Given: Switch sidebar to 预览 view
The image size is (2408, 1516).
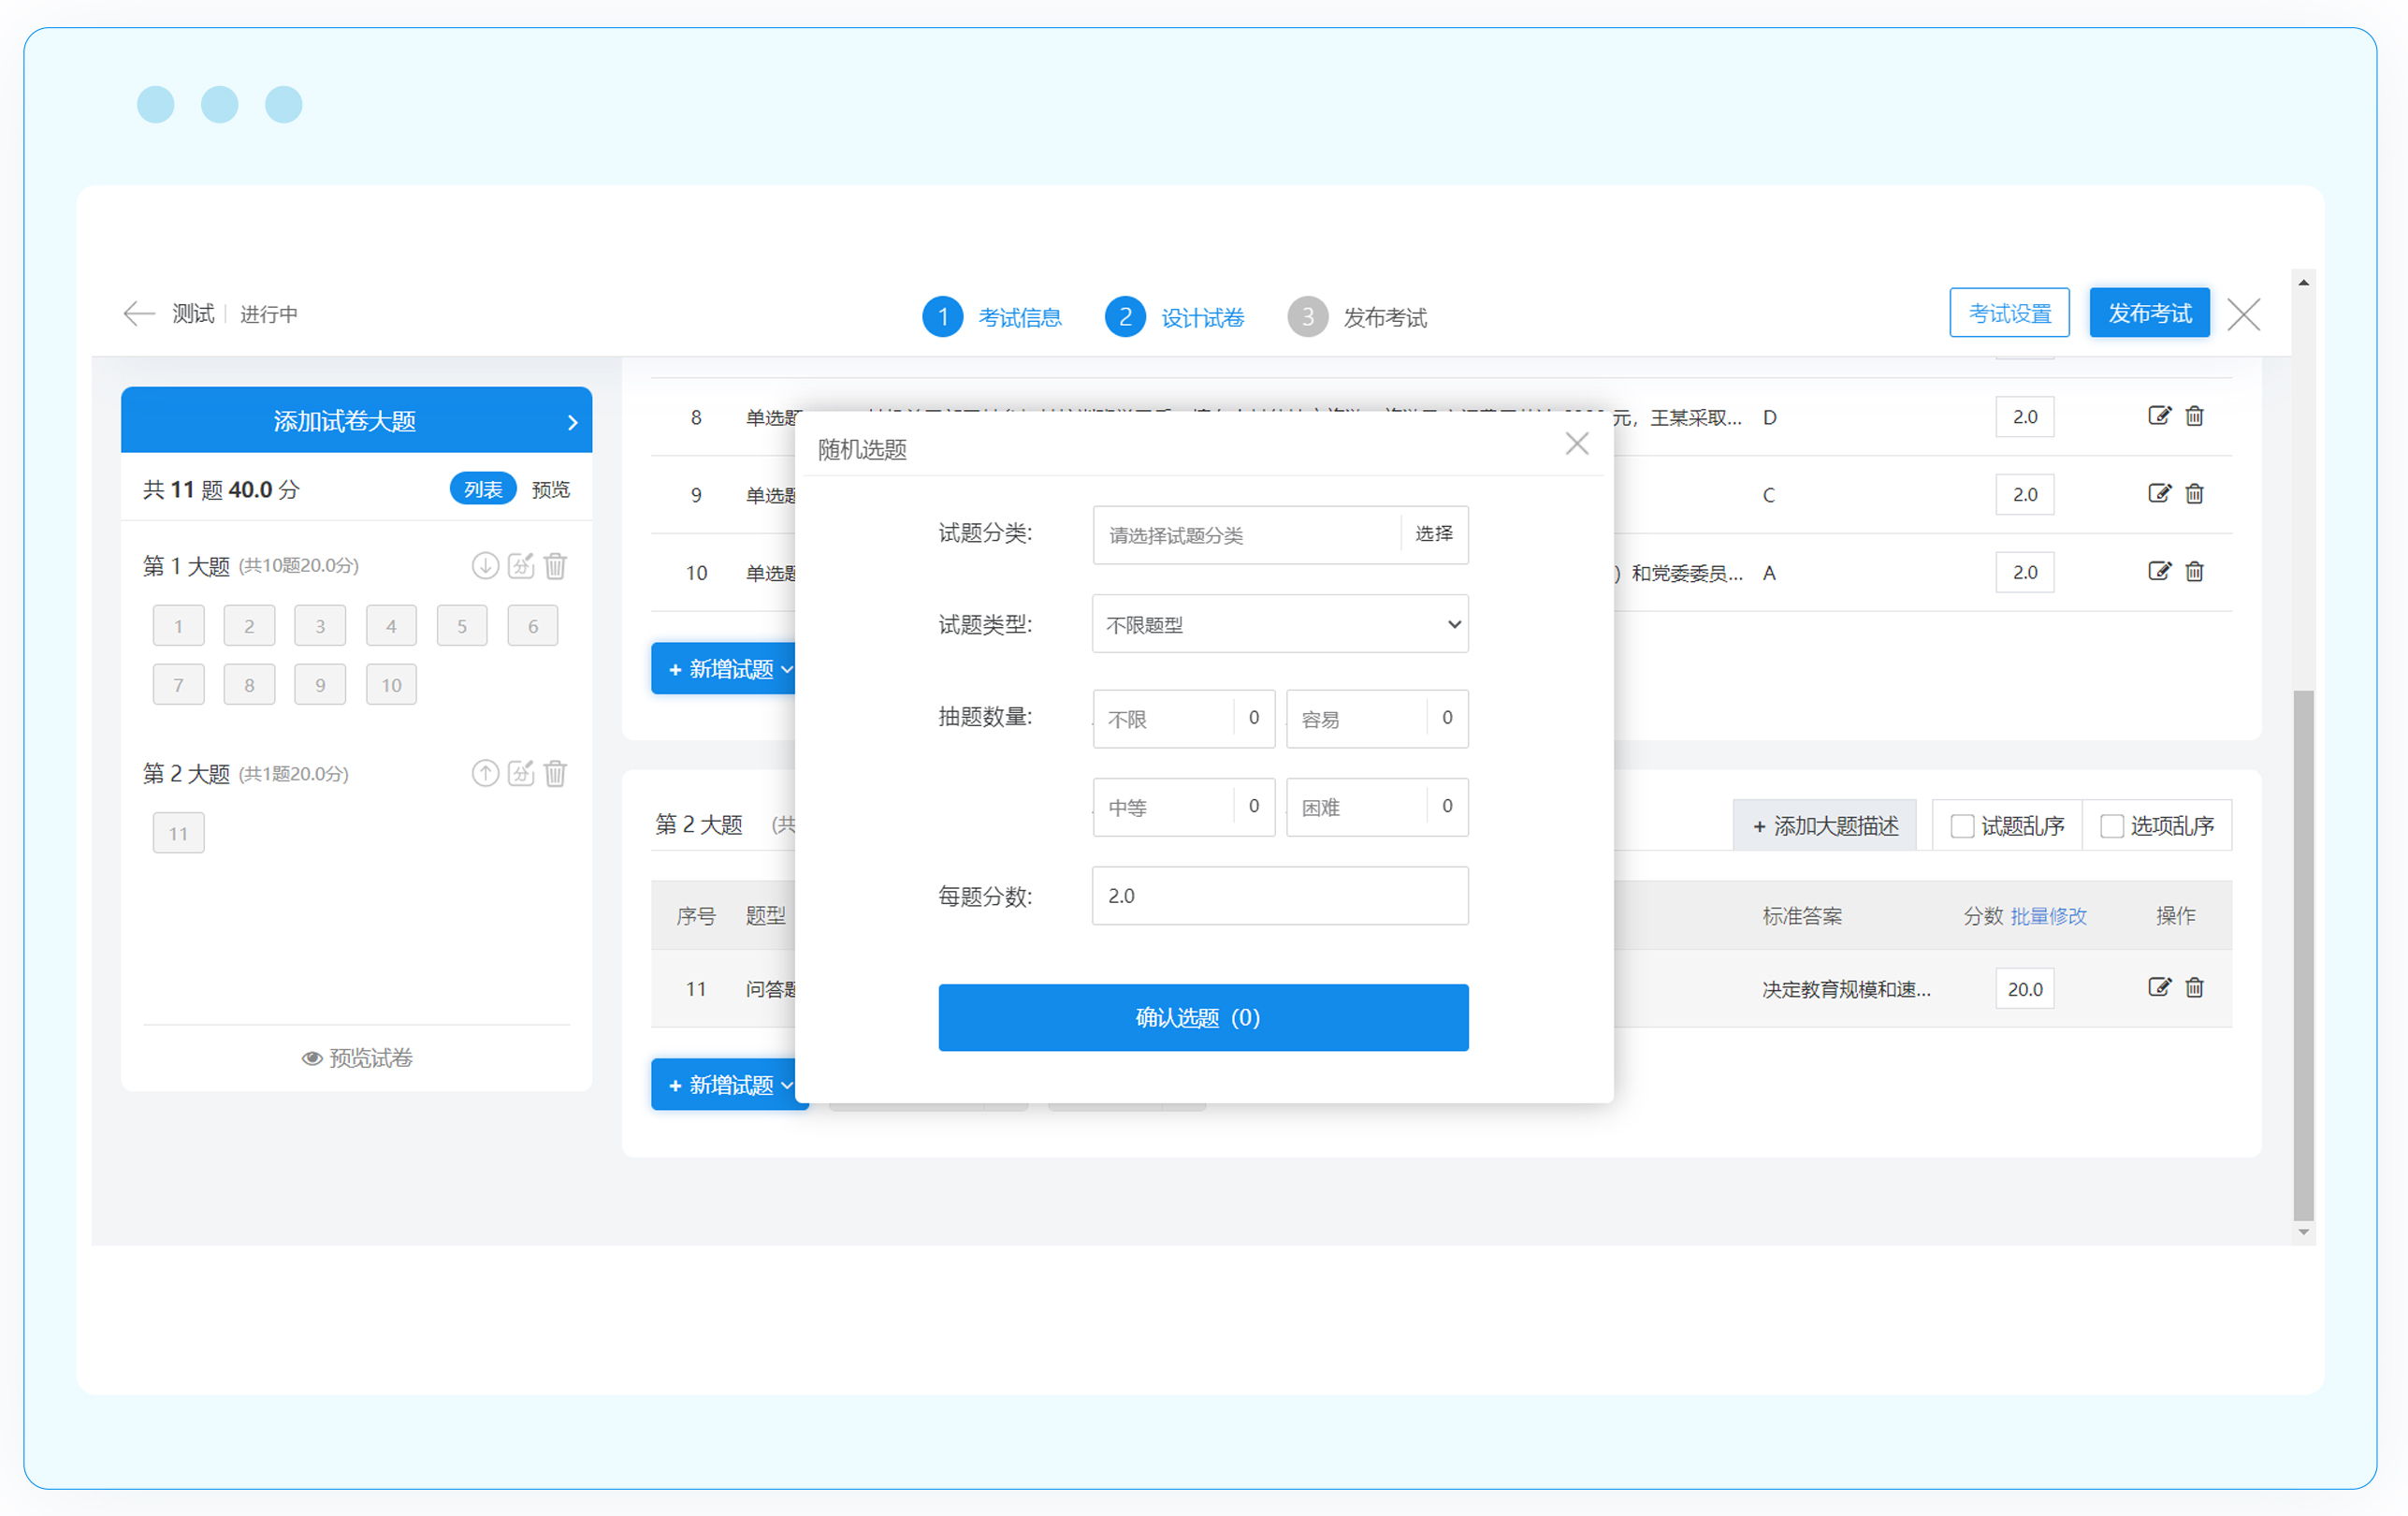Looking at the screenshot, I should pyautogui.click(x=550, y=490).
